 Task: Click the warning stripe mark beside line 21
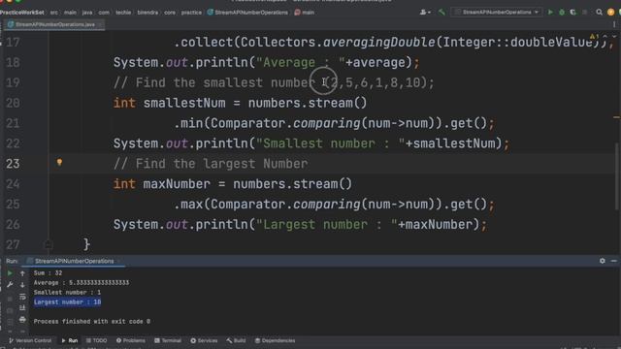click(x=616, y=117)
